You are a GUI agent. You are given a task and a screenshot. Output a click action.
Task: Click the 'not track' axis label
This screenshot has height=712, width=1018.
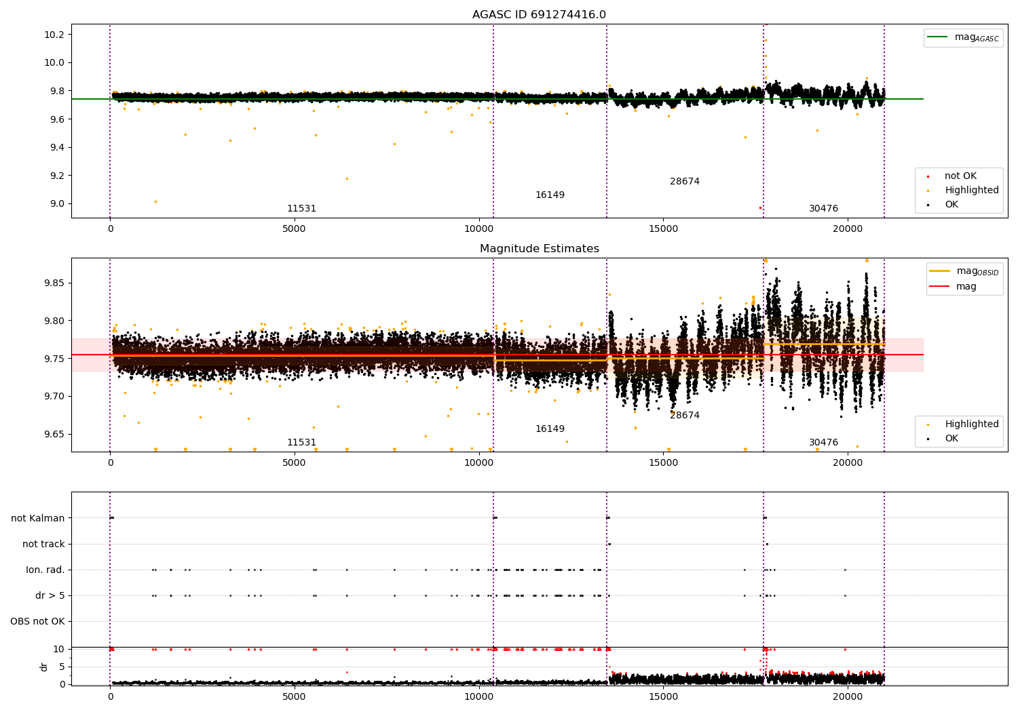43,544
